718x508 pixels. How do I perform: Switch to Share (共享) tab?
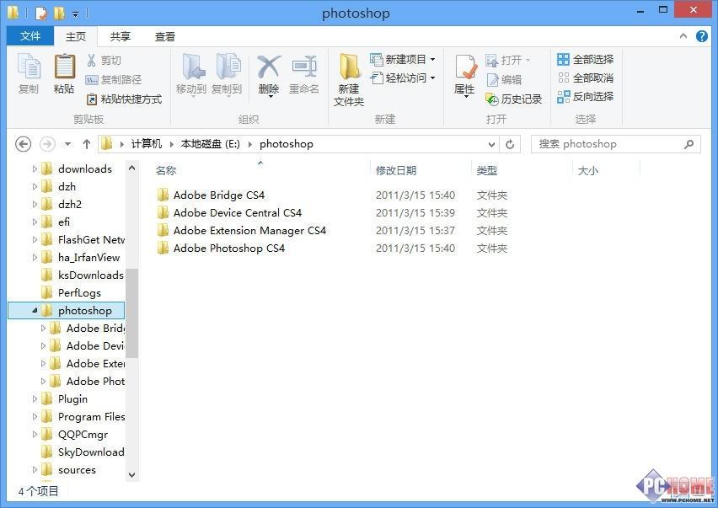(x=121, y=36)
